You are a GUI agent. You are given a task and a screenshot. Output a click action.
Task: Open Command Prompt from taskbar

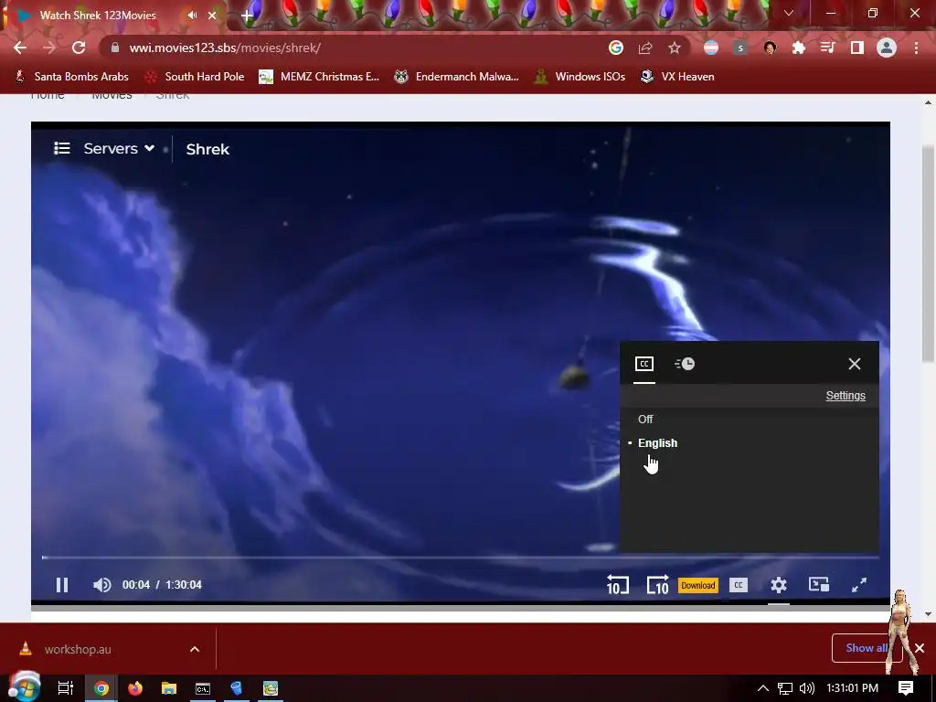pyautogui.click(x=203, y=688)
